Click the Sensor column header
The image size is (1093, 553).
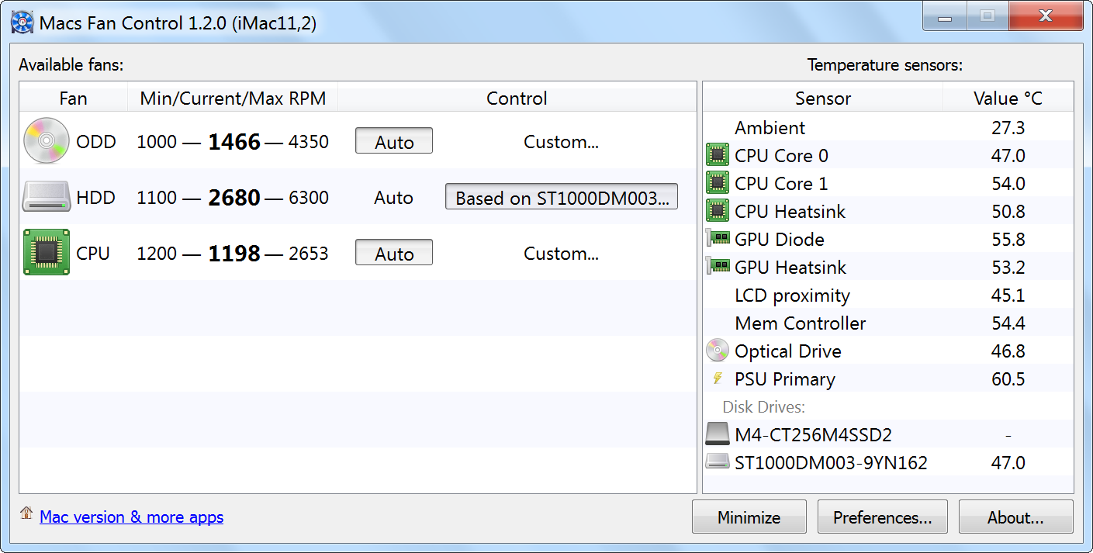click(x=822, y=99)
